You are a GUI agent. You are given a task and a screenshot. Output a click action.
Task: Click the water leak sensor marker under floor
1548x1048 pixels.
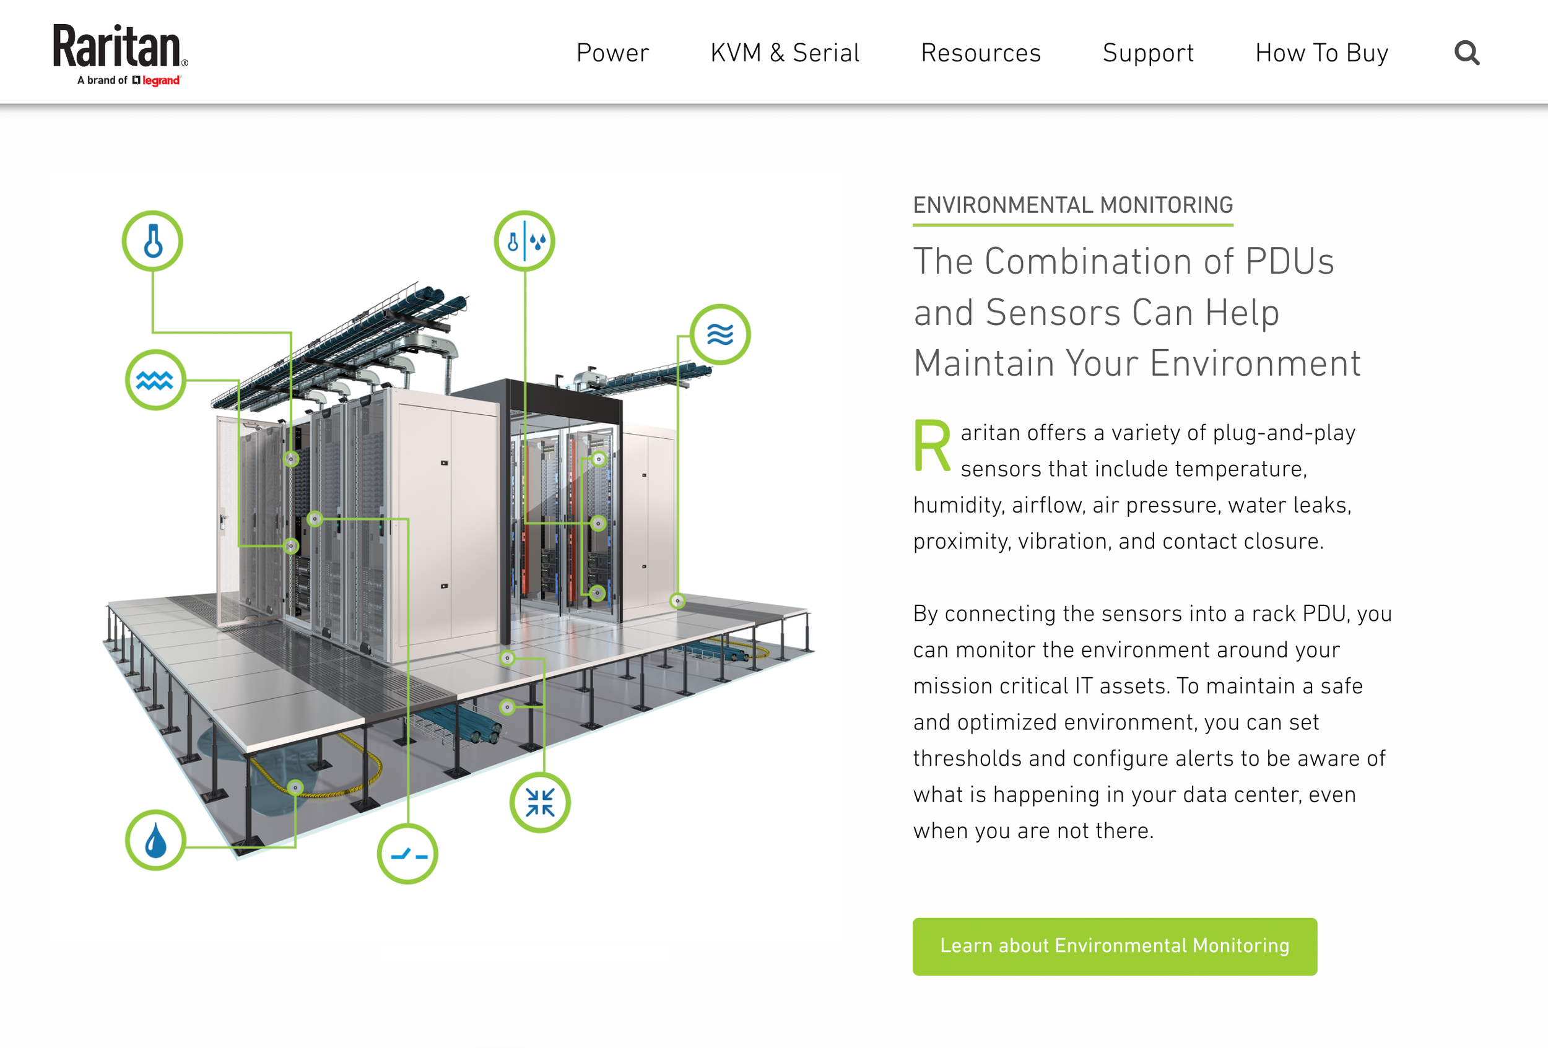(x=296, y=787)
